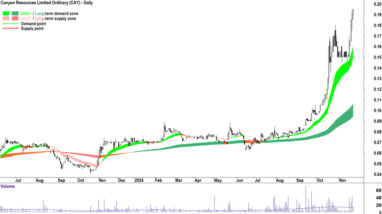The width and height of the screenshot is (382, 214).
Task: Click the bright green short-term demand zone legend swatch
Action: pyautogui.click(x=6, y=13)
